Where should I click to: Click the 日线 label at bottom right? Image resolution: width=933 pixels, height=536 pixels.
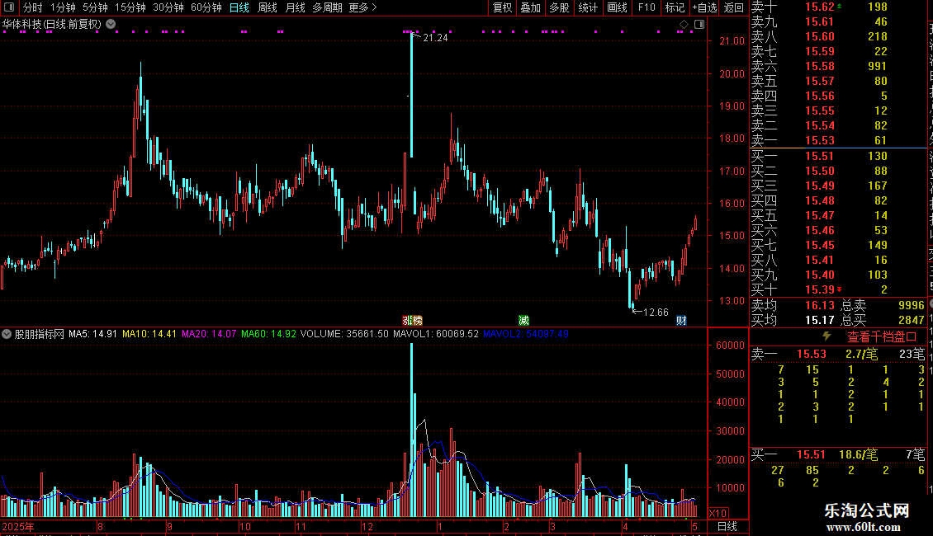[x=727, y=526]
